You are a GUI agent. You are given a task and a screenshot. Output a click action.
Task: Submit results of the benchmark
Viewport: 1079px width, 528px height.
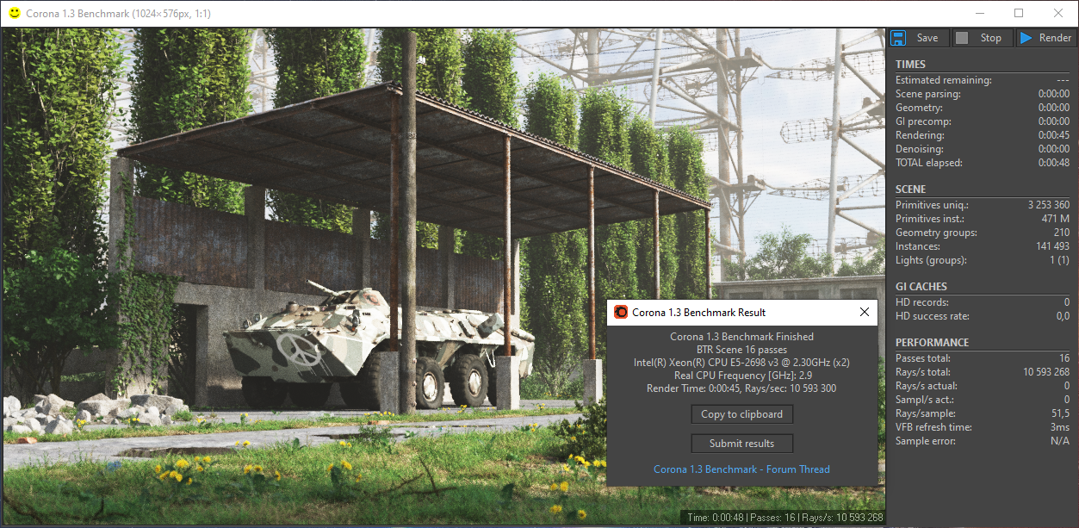741,444
